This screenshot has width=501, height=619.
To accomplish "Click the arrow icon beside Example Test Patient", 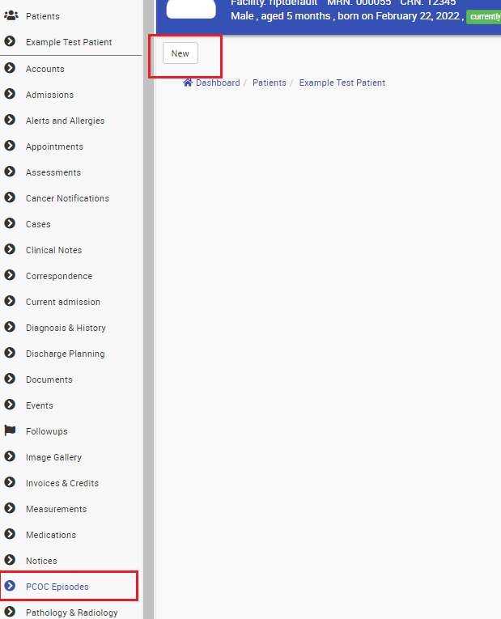I will (10, 41).
